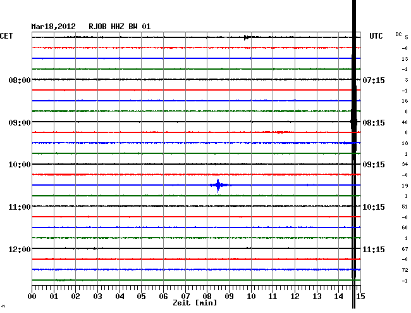Image resolution: width=411 pixels, height=313 pixels.
Task: Click the 11:00 CET time label
Action: tap(20, 207)
